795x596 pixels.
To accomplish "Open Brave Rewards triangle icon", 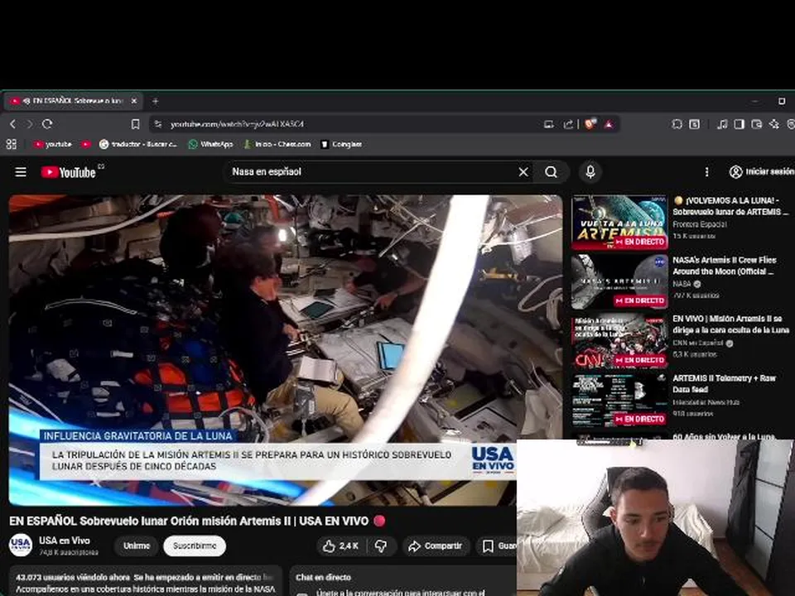I will pos(609,124).
